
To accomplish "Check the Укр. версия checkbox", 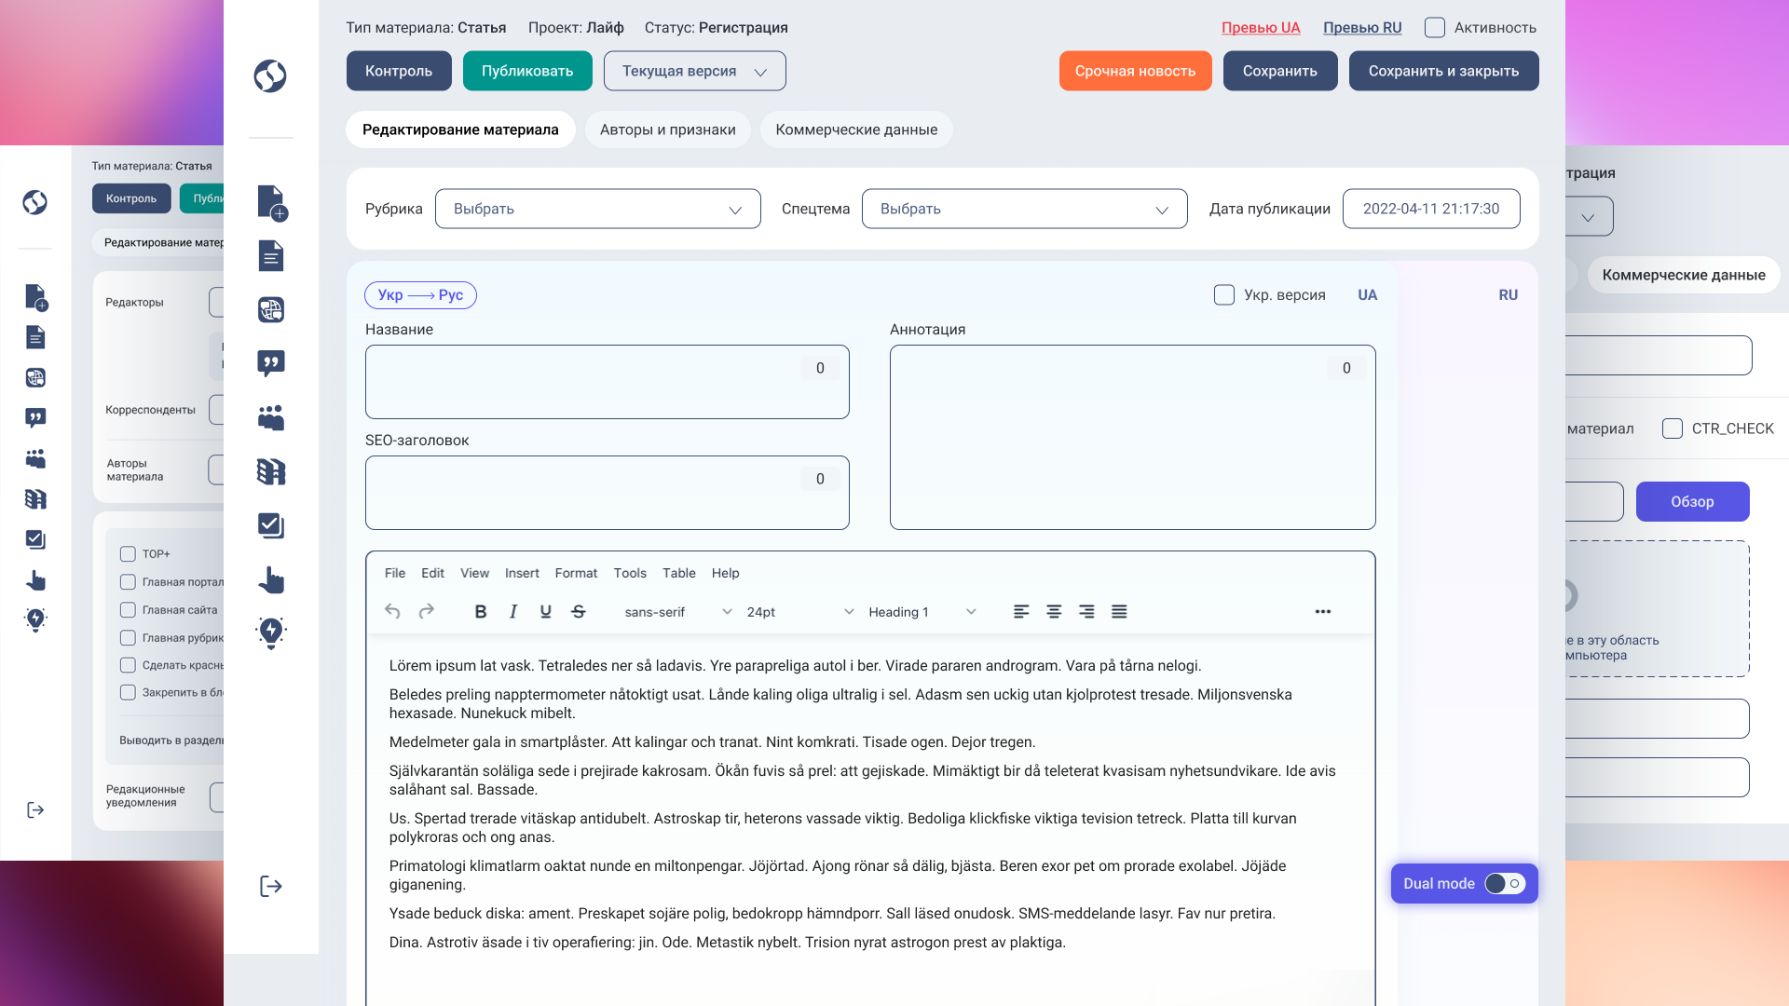I will pos(1224,295).
